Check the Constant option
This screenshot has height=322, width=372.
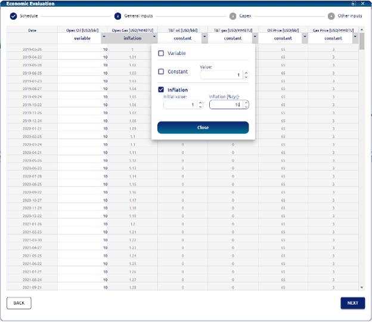pos(161,72)
